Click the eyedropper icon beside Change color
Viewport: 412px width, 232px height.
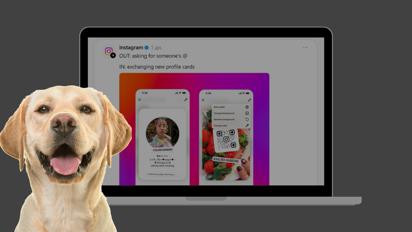click(247, 126)
